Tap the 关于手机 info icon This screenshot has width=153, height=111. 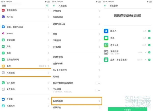coord(3,89)
